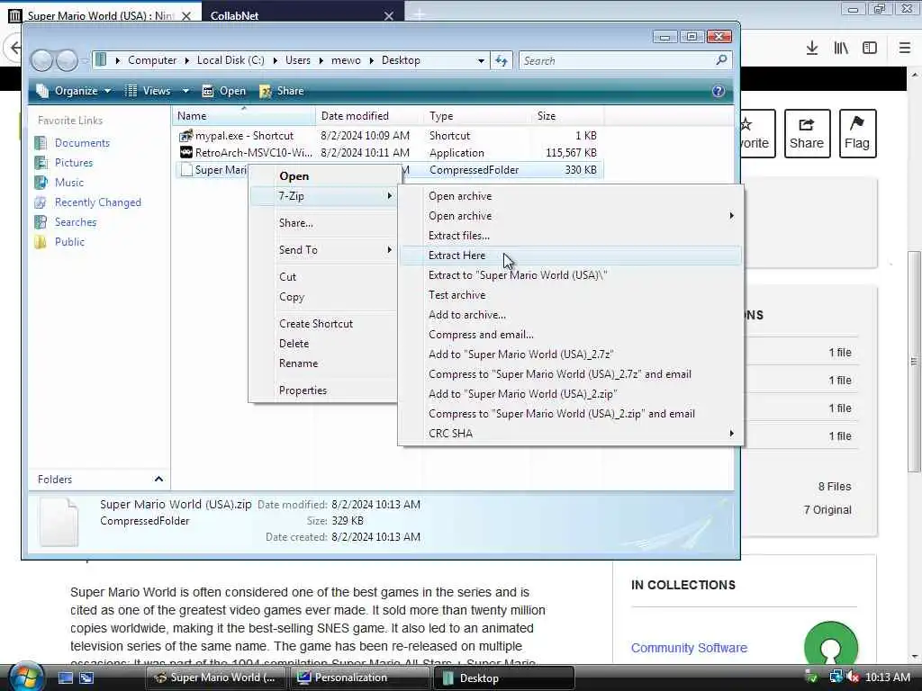Click the browser page vertical scrollbar
The width and height of the screenshot is (922, 691).
point(914,362)
